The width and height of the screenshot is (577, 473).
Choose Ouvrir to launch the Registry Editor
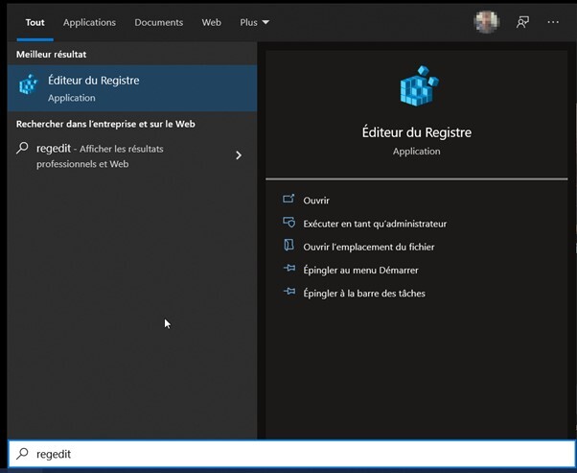316,201
